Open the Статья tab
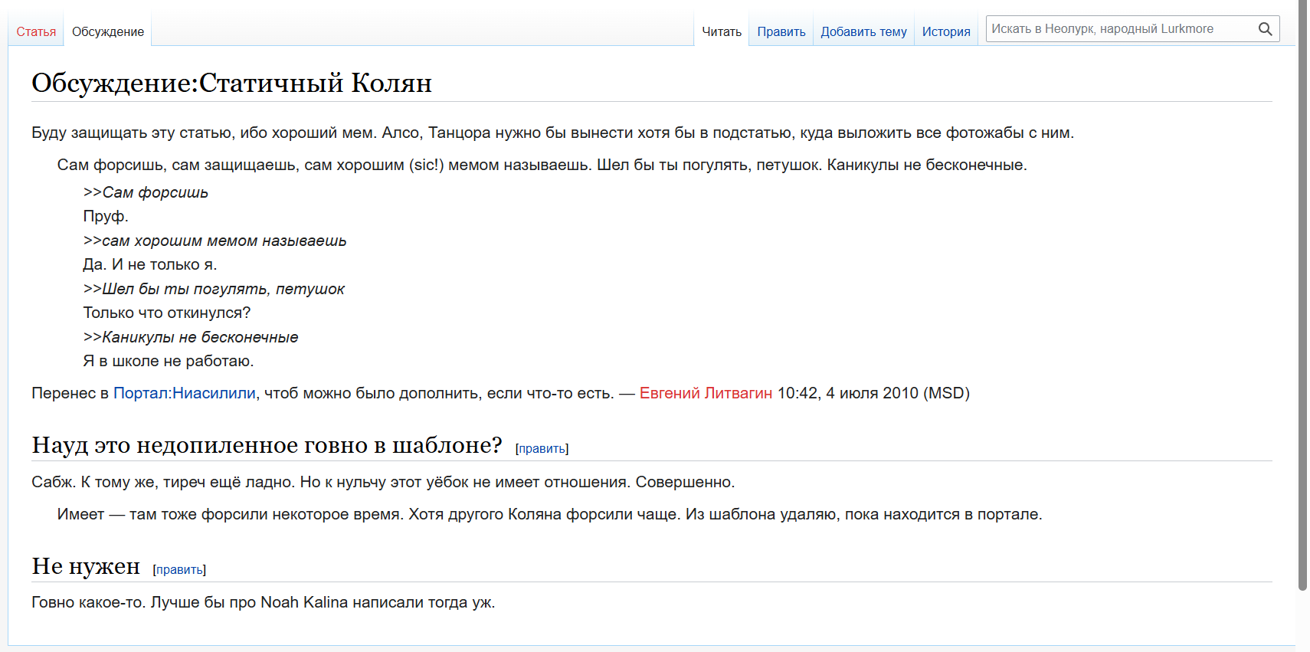 (x=36, y=31)
